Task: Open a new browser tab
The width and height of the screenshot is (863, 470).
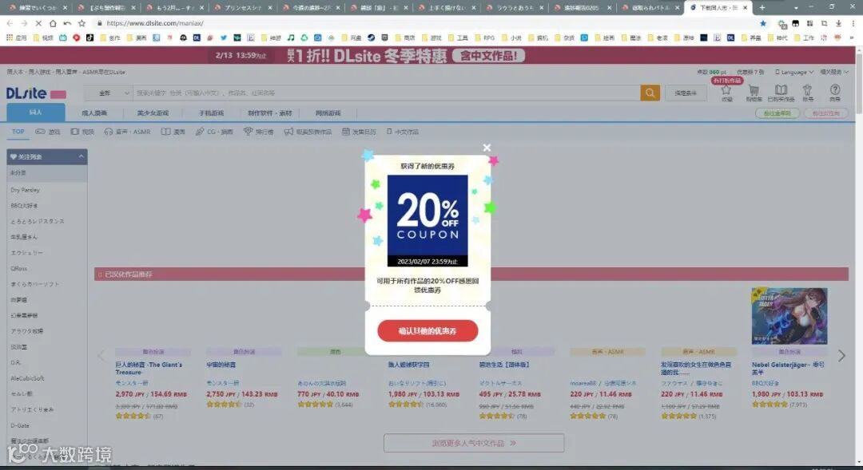Action: 762,8
